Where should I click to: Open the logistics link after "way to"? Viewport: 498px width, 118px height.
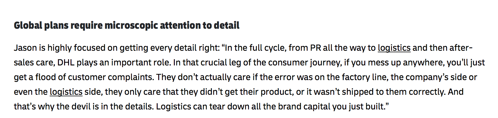pos(394,48)
